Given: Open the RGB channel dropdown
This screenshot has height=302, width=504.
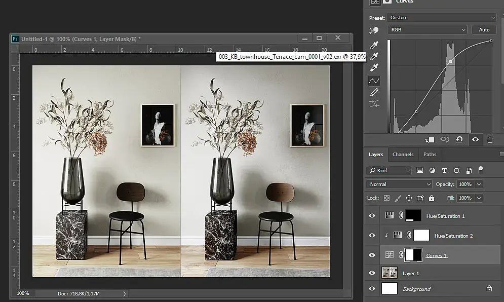Looking at the screenshot, I should pyautogui.click(x=427, y=30).
